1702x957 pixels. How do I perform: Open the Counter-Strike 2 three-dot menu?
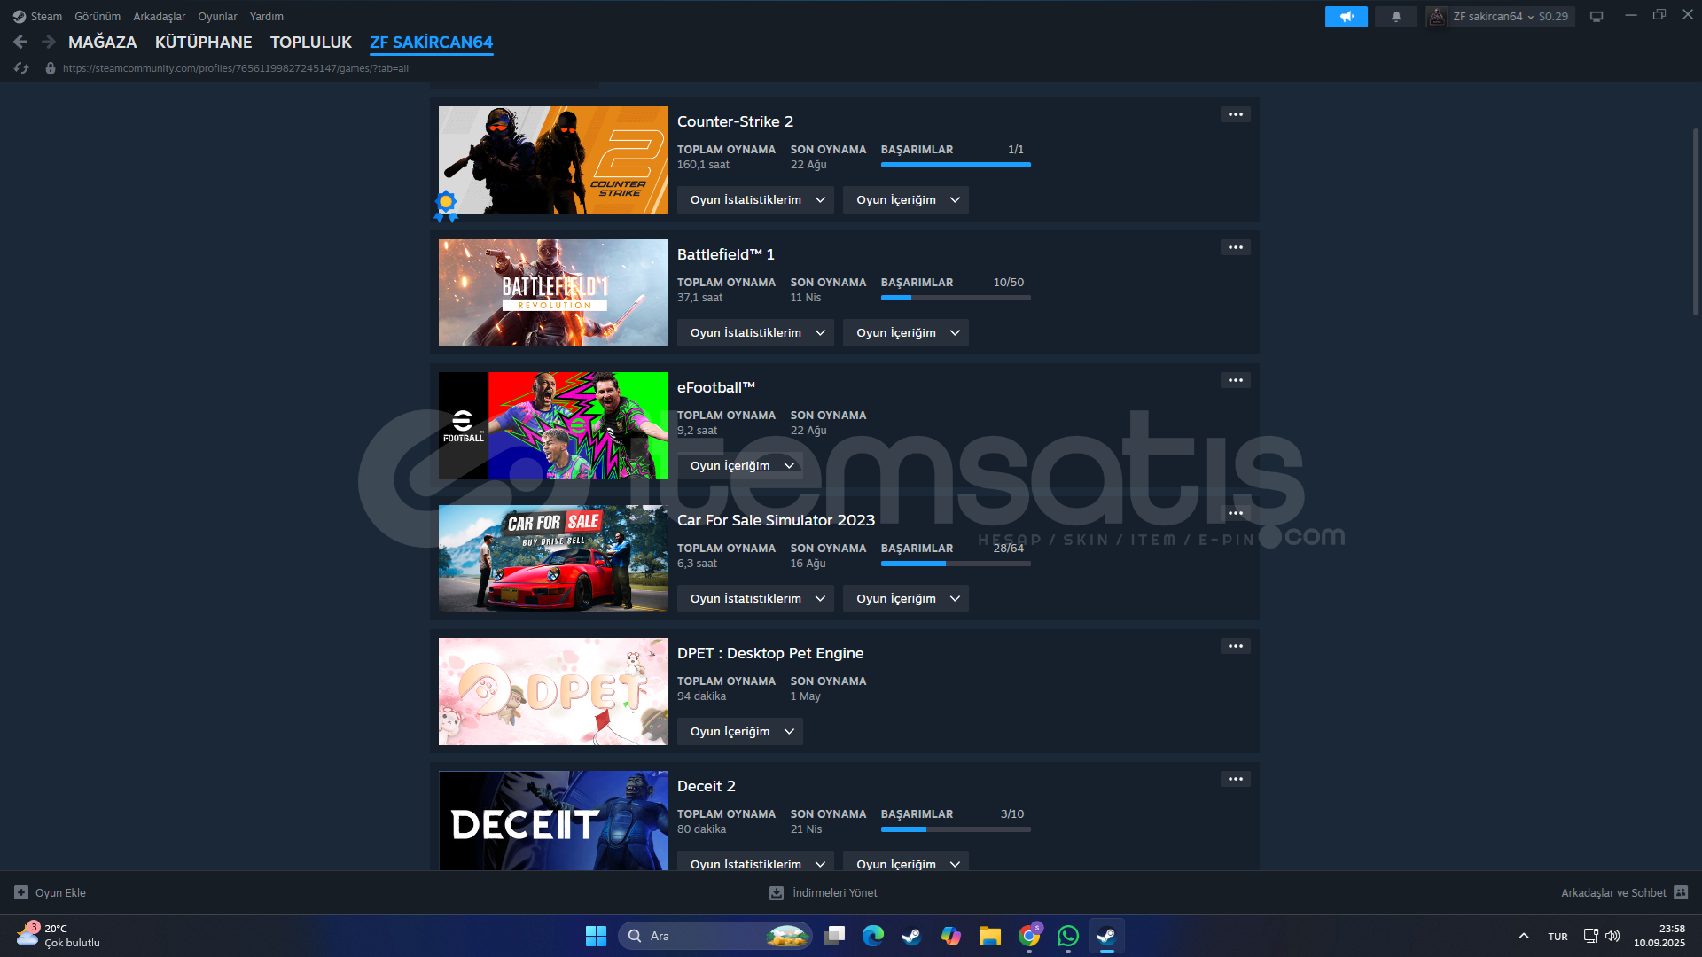tap(1235, 114)
